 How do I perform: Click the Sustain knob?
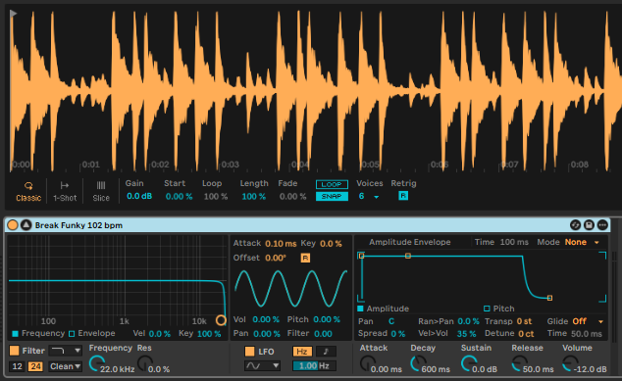469,363
